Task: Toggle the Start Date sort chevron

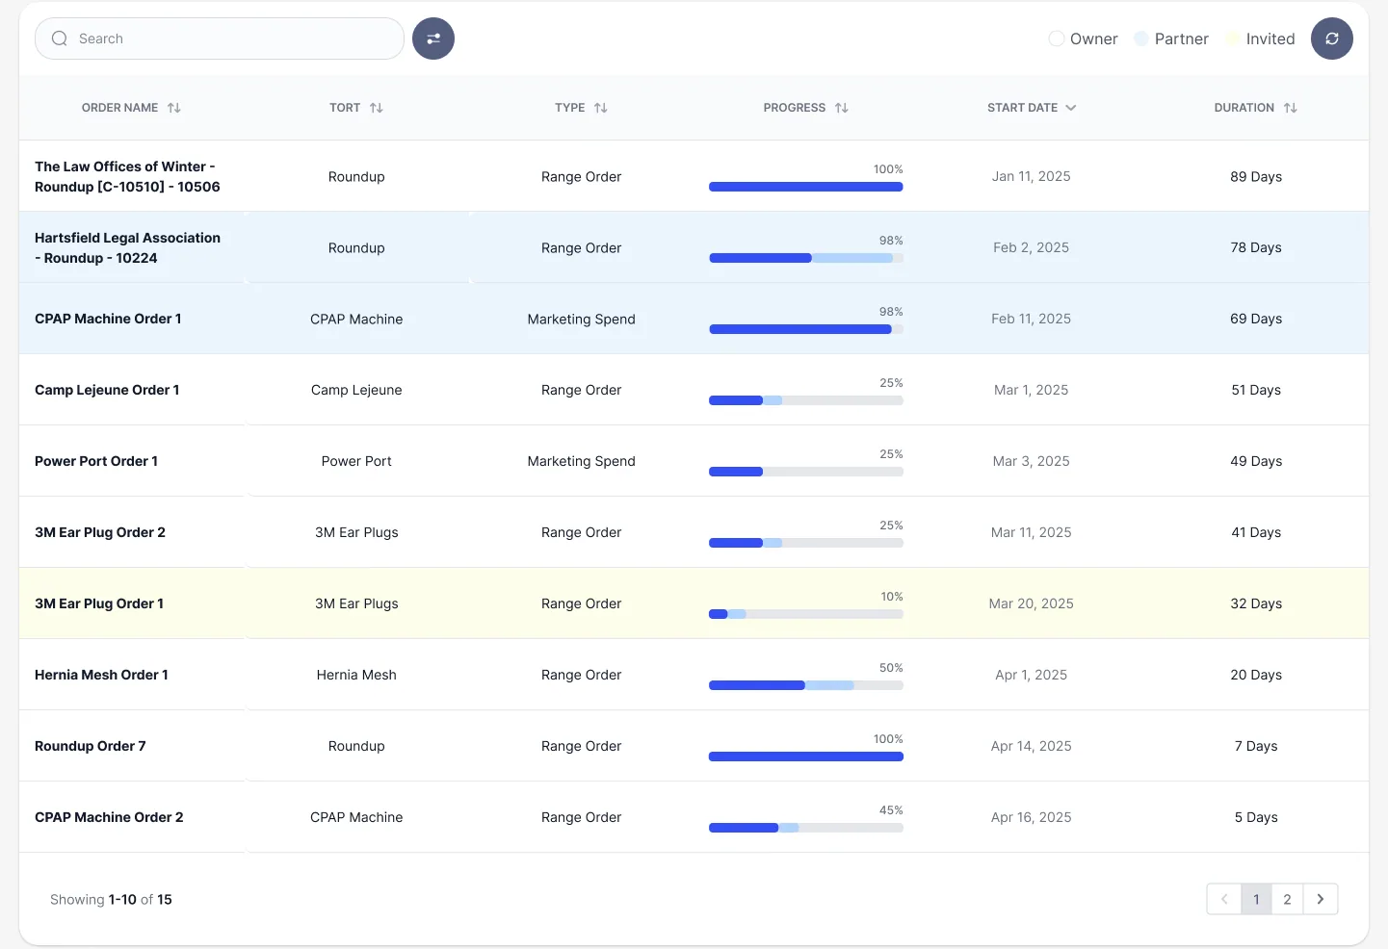Action: click(1071, 108)
